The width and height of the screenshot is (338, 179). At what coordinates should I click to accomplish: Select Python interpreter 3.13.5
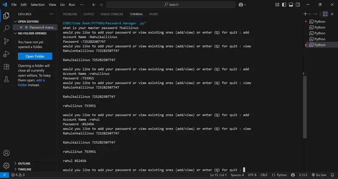click(303, 175)
